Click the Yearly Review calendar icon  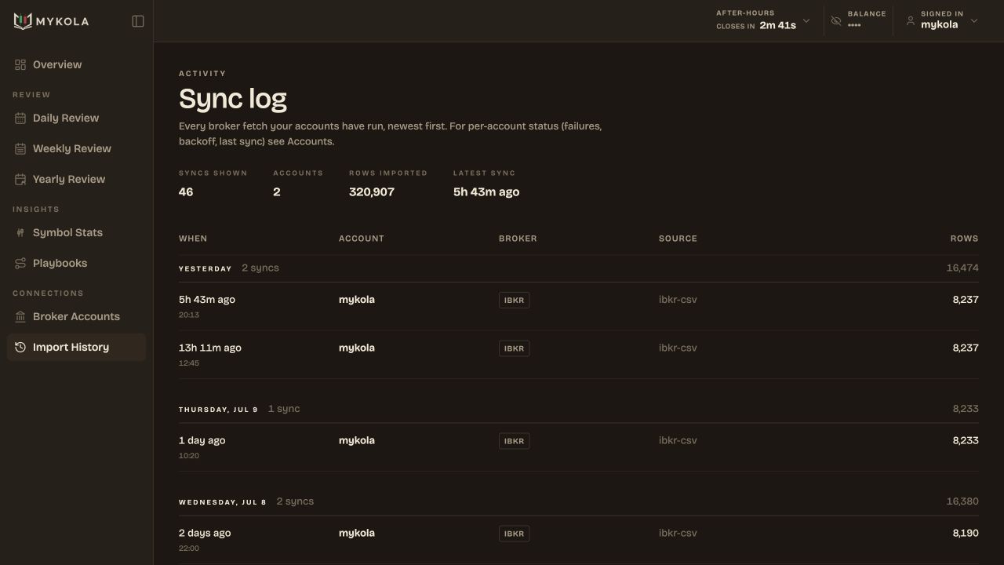tap(20, 179)
